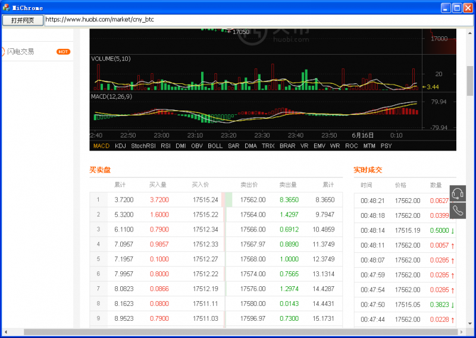Select the MTM indicator tab
This screenshot has height=338, width=476.
[369, 146]
